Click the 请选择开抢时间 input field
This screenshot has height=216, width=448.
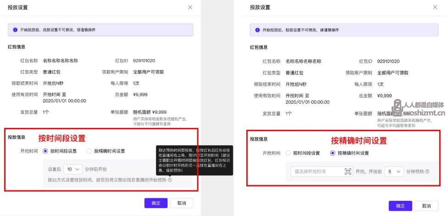[x=316, y=172]
